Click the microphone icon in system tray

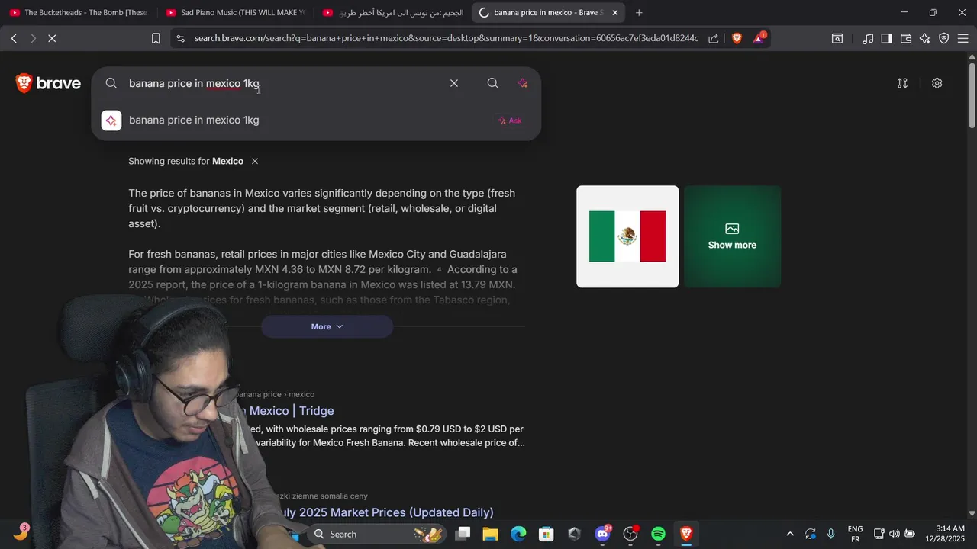point(830,534)
